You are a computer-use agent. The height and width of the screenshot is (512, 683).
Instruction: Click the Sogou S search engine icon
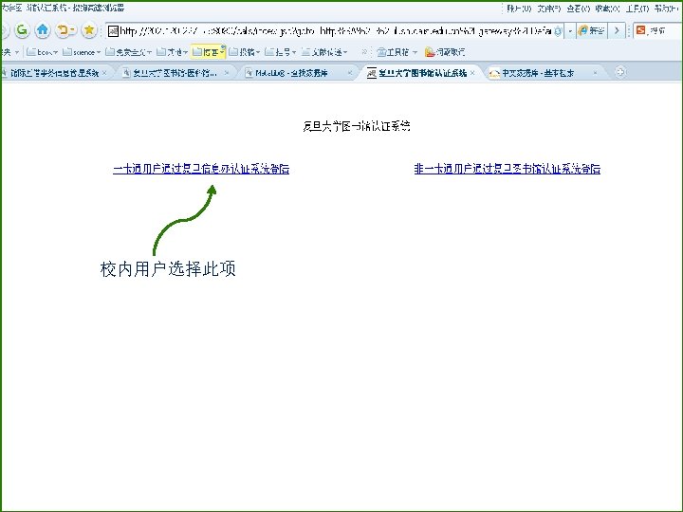[640, 30]
